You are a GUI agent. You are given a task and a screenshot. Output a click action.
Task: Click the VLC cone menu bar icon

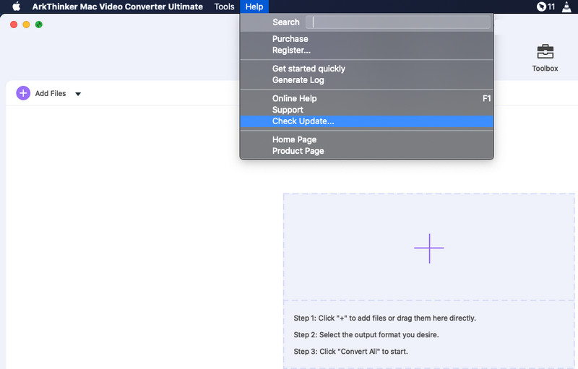(566, 6)
